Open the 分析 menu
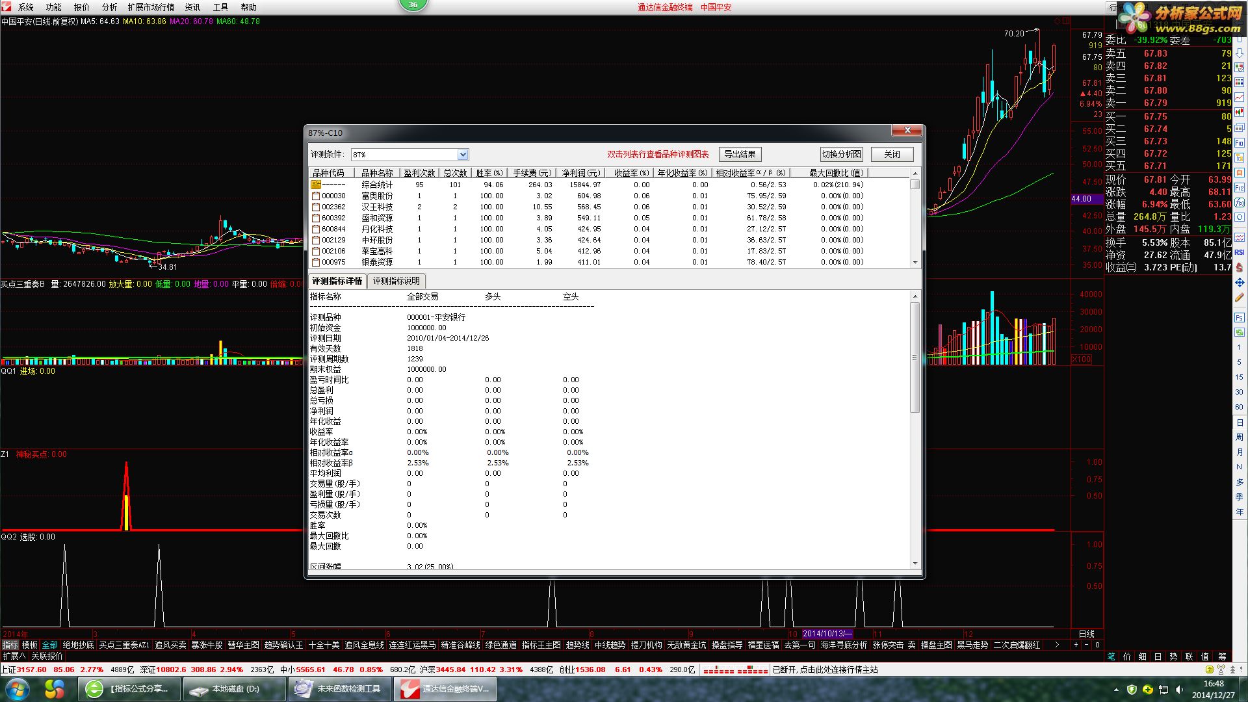The image size is (1248, 702). click(109, 7)
